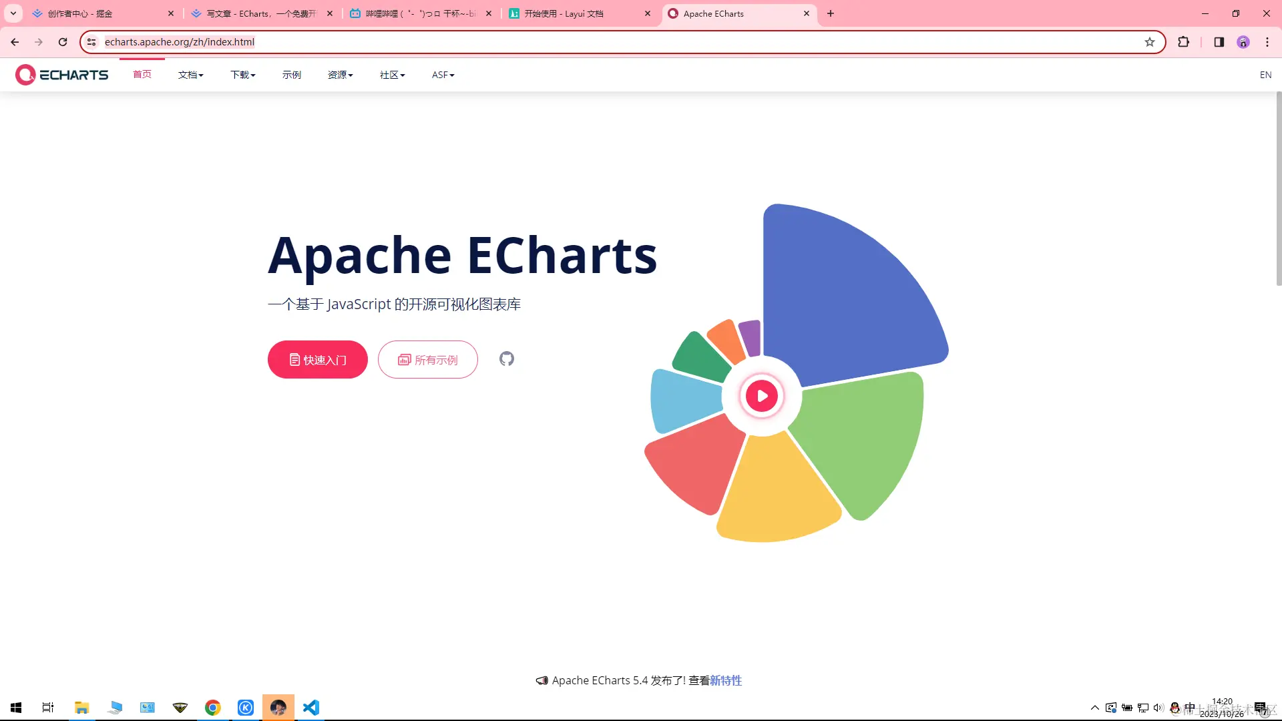Close the 哔哩哔哩 tab
Image resolution: width=1282 pixels, height=721 pixels.
[x=489, y=13]
